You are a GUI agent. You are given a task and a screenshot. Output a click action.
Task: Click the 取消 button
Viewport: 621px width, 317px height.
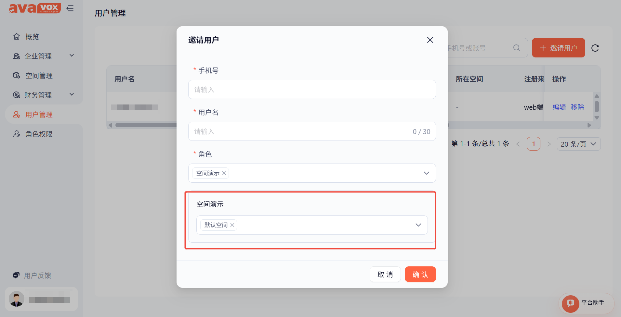coord(385,274)
